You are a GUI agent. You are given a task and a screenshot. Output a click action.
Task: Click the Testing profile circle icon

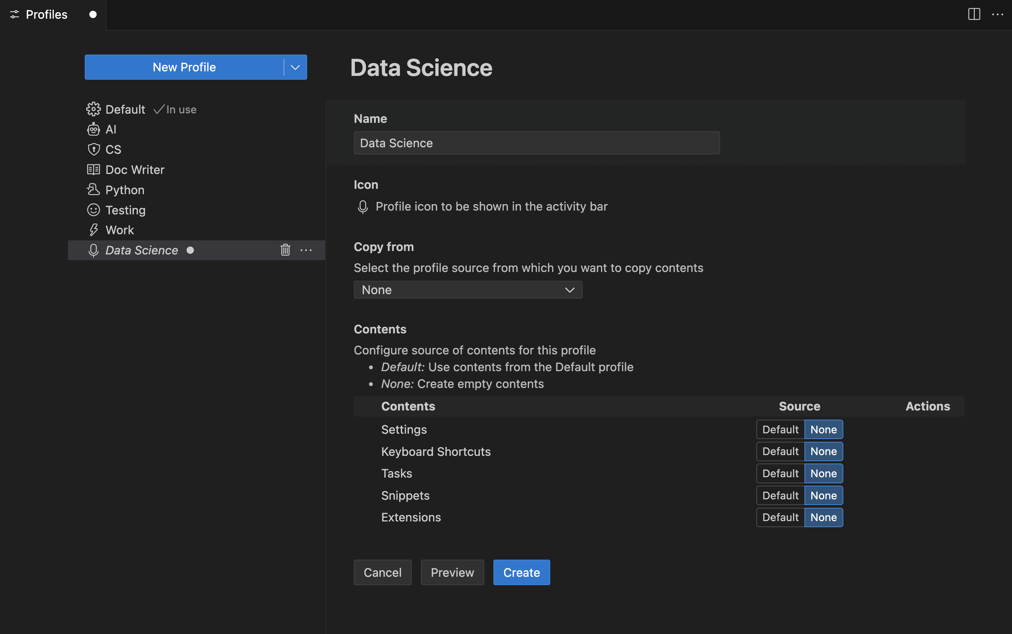pyautogui.click(x=93, y=210)
